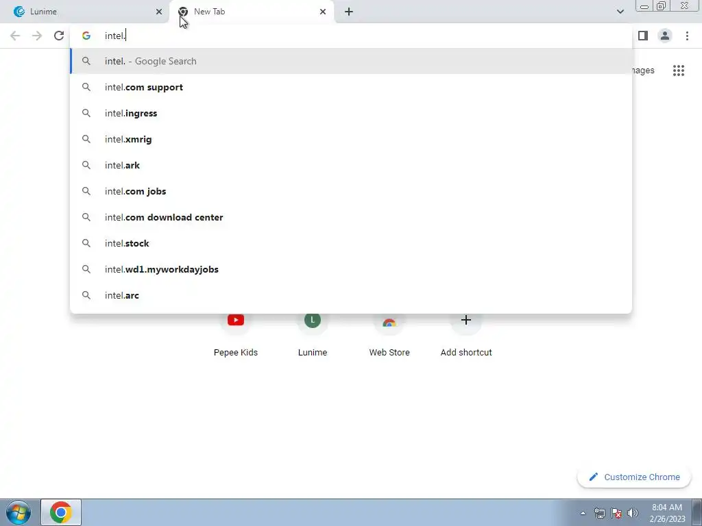The width and height of the screenshot is (702, 526).
Task: Click the Show desktop strip
Action: point(697,513)
